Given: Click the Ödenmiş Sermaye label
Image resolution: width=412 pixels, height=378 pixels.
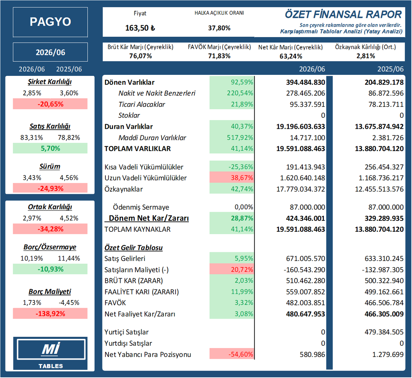Looking at the screenshot, I should 141,207.
